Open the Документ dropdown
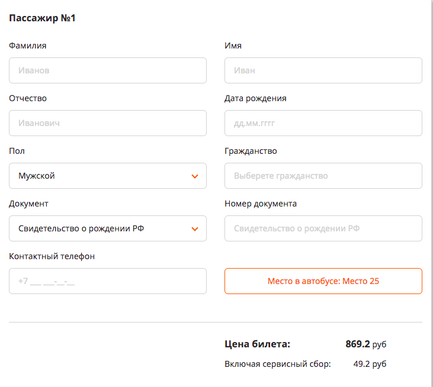 (x=108, y=228)
